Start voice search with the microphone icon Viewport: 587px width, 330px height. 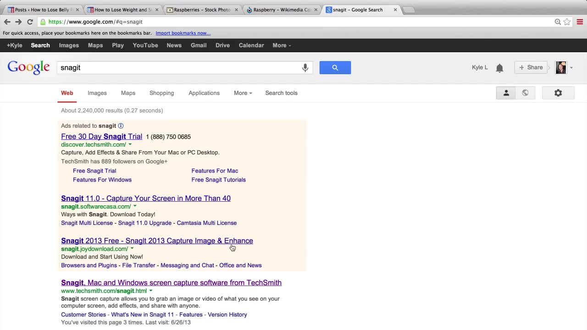point(305,68)
